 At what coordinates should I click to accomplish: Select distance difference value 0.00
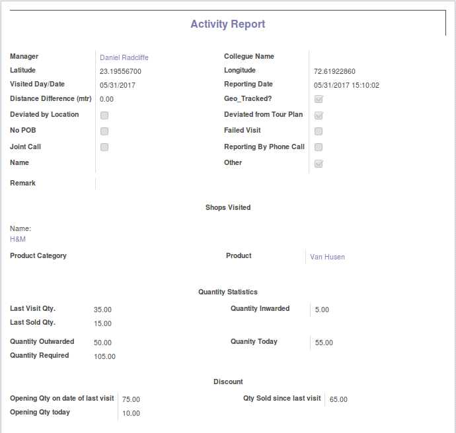pos(106,99)
